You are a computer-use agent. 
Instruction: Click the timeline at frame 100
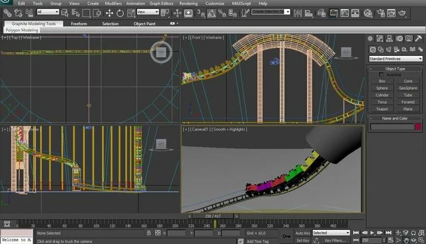coord(96,225)
